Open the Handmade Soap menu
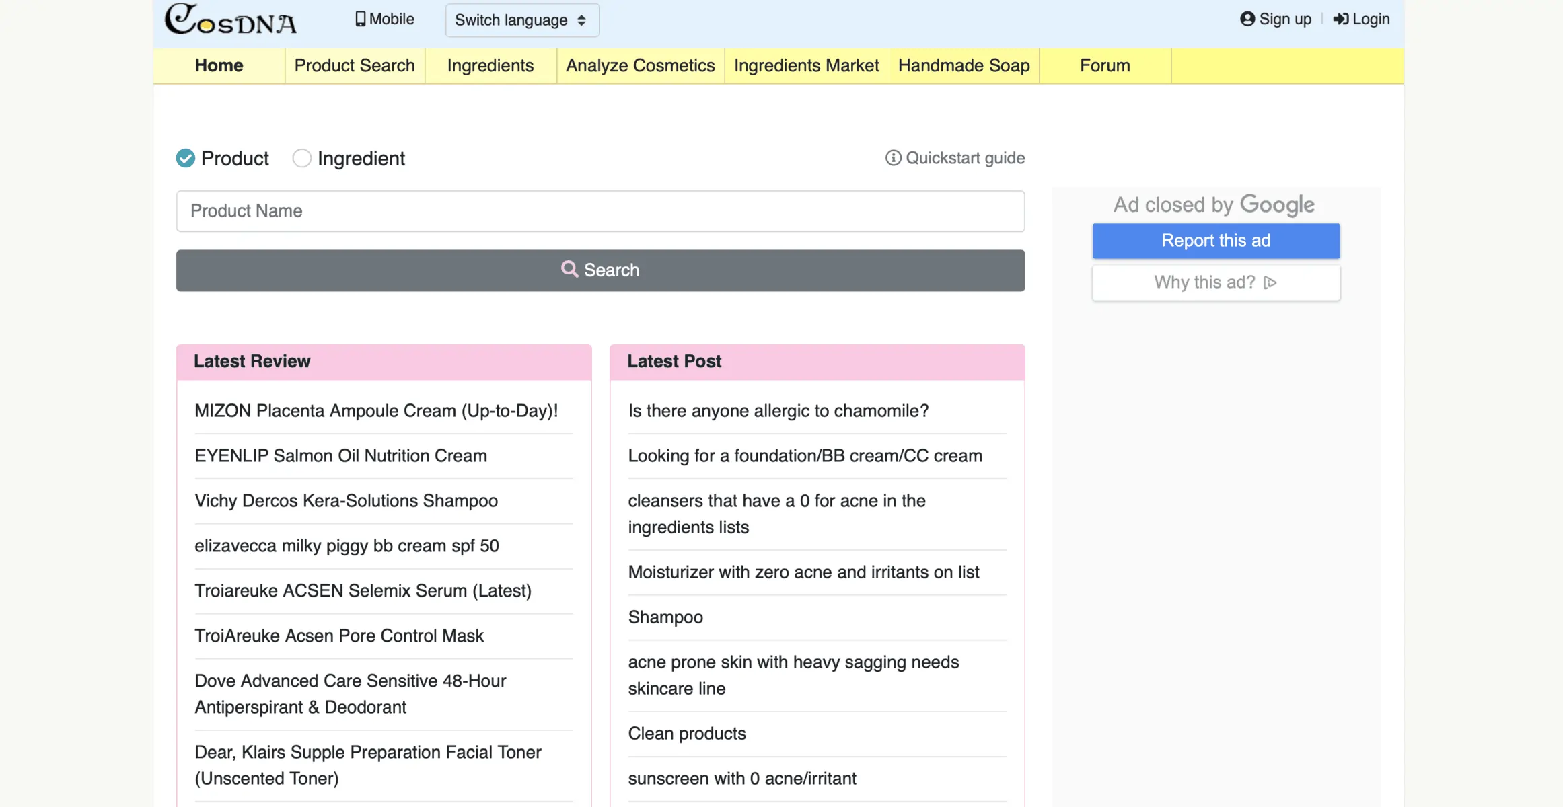1563x807 pixels. [964, 66]
